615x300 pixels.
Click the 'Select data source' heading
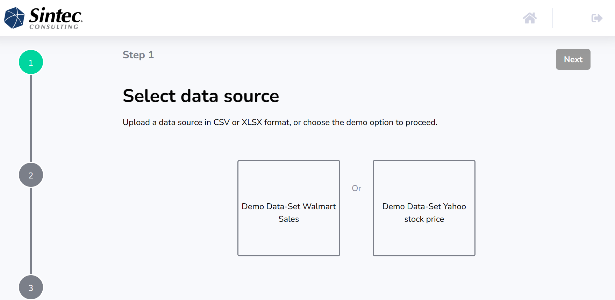pos(201,96)
